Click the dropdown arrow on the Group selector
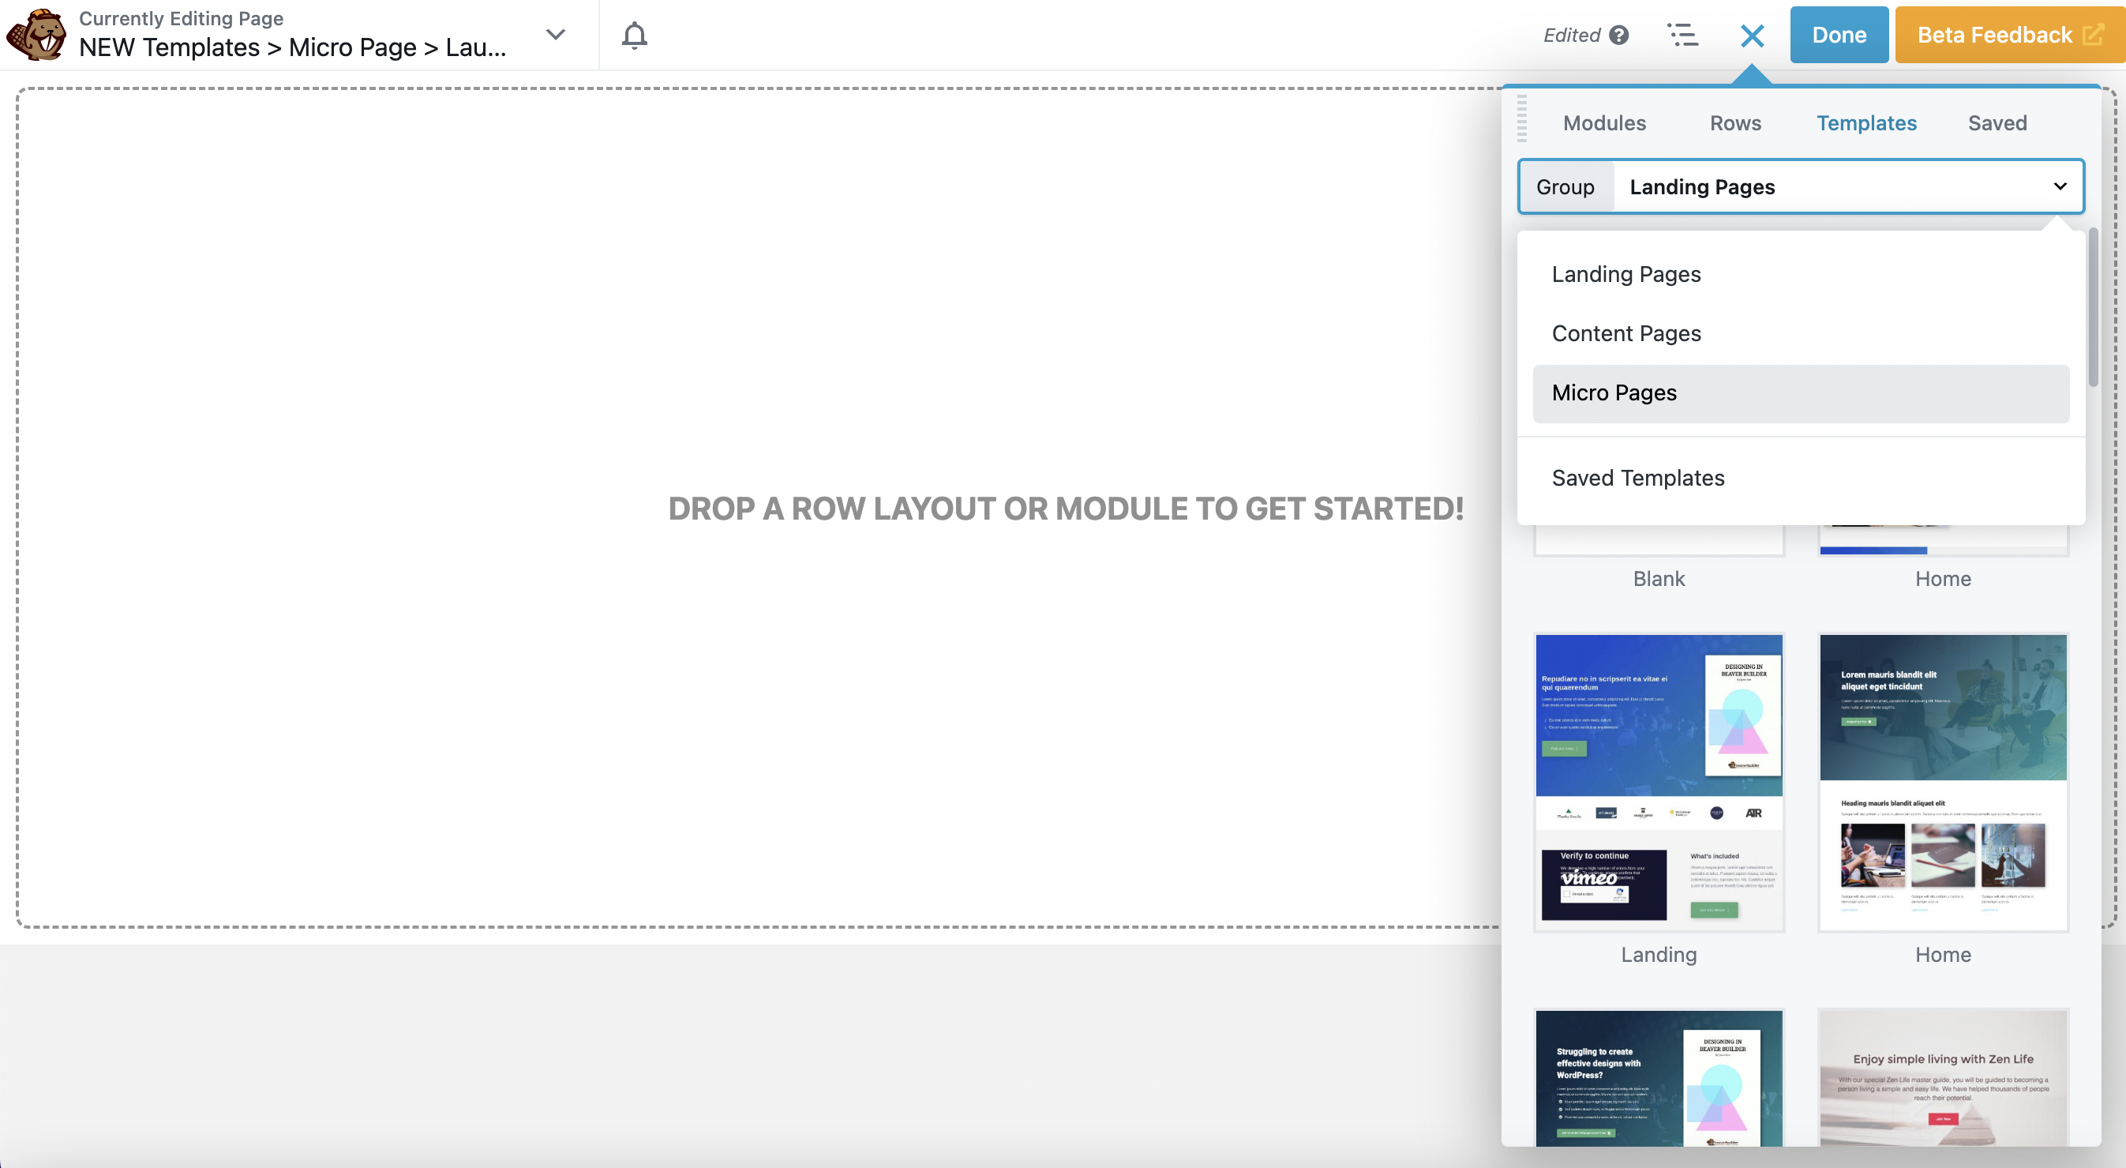Screen dimensions: 2126x1168 click(2060, 186)
